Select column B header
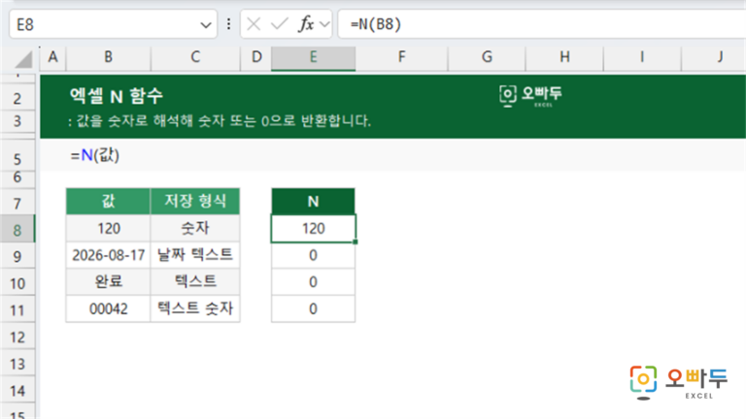This screenshot has width=746, height=419. coord(109,57)
